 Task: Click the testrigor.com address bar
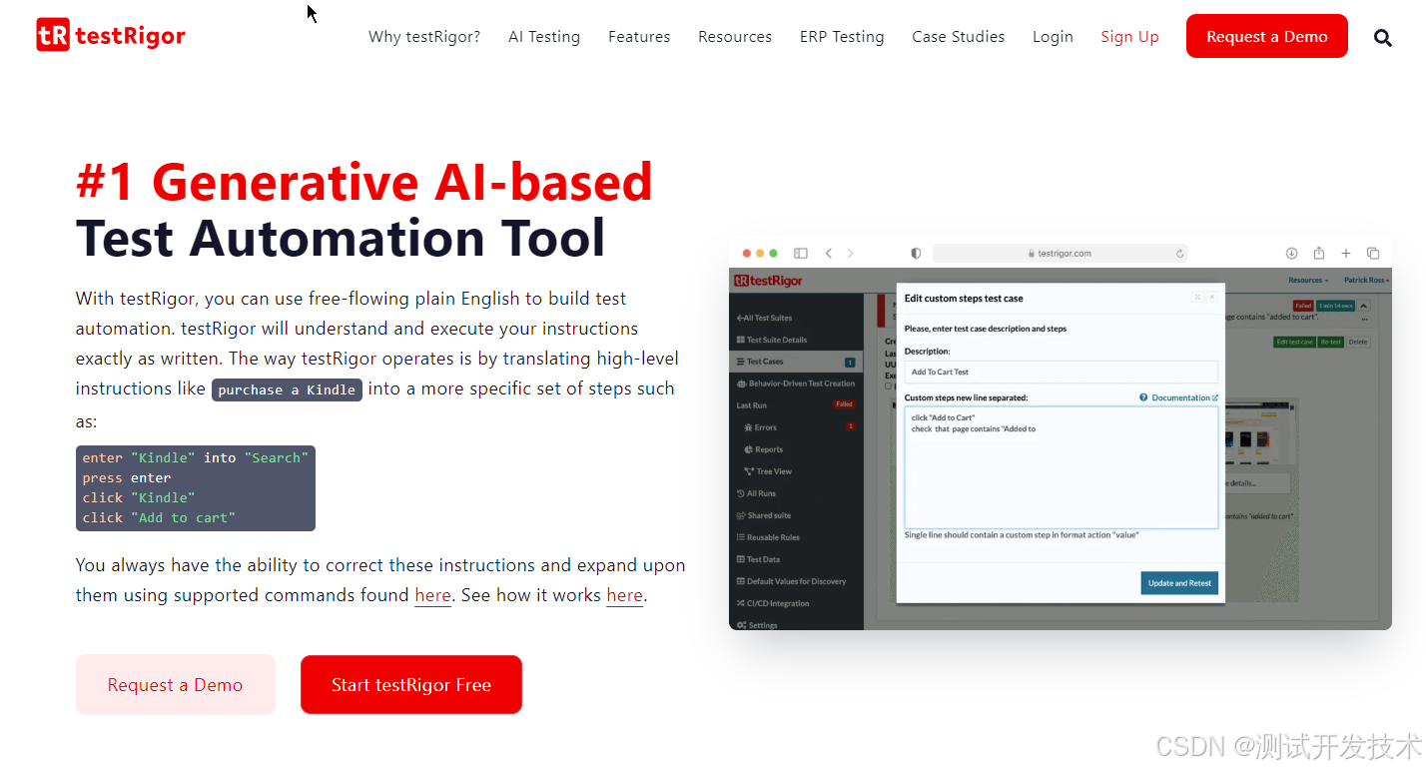tap(1060, 254)
